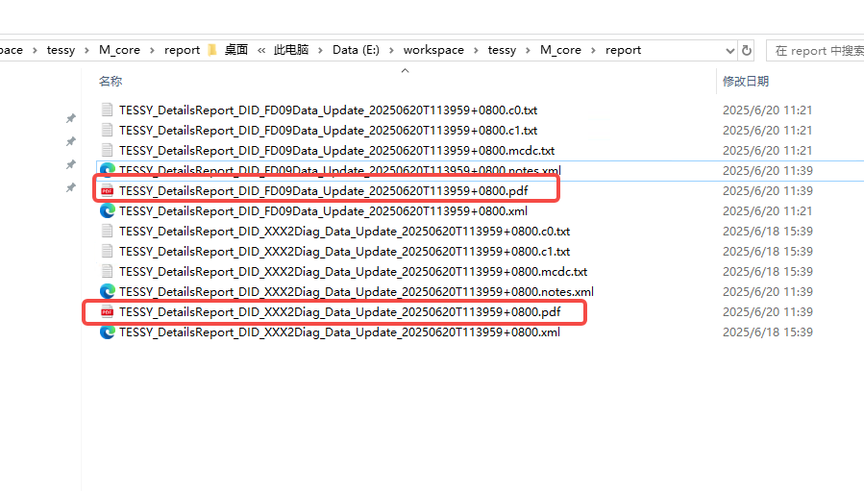Viewport: 864px width, 491px height.
Task: Click the text file icon for XXX2Diag_Data_Update mcdc.txt
Action: (x=107, y=271)
